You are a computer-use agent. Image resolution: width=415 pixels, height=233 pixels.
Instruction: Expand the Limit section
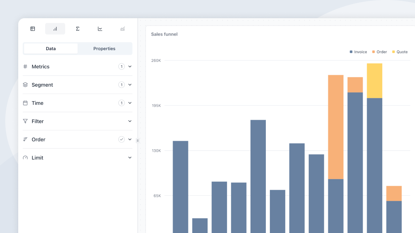pos(130,157)
